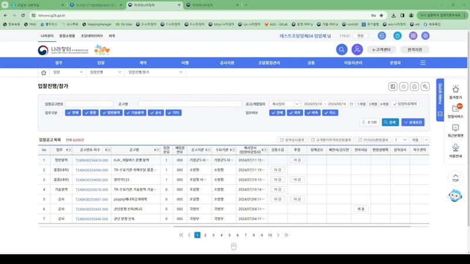Click the 공고명 input field
The image size is (470, 264).
pyautogui.click(x=190, y=104)
